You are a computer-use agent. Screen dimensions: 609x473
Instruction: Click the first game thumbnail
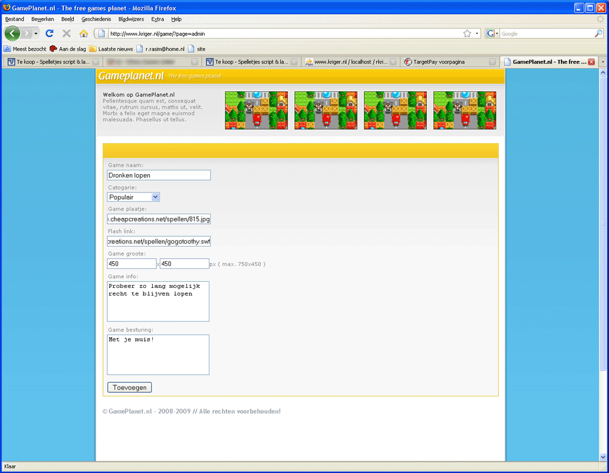tap(256, 110)
